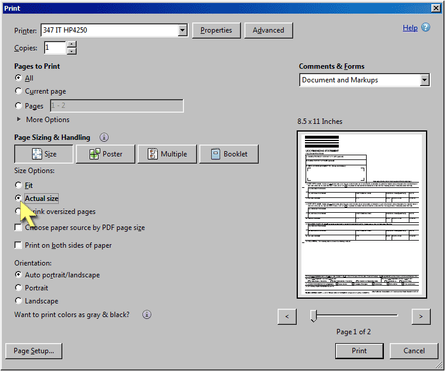Select the Fit size option
This screenshot has height=371, width=445.
[18, 185]
